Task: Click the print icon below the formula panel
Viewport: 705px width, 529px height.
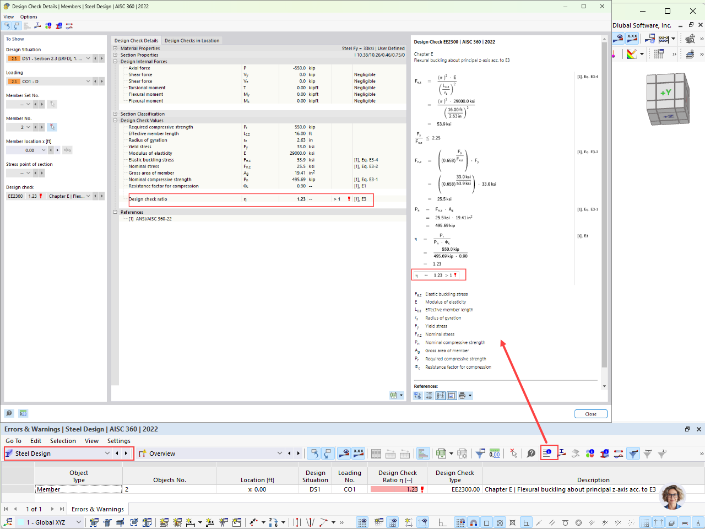Action: point(463,396)
